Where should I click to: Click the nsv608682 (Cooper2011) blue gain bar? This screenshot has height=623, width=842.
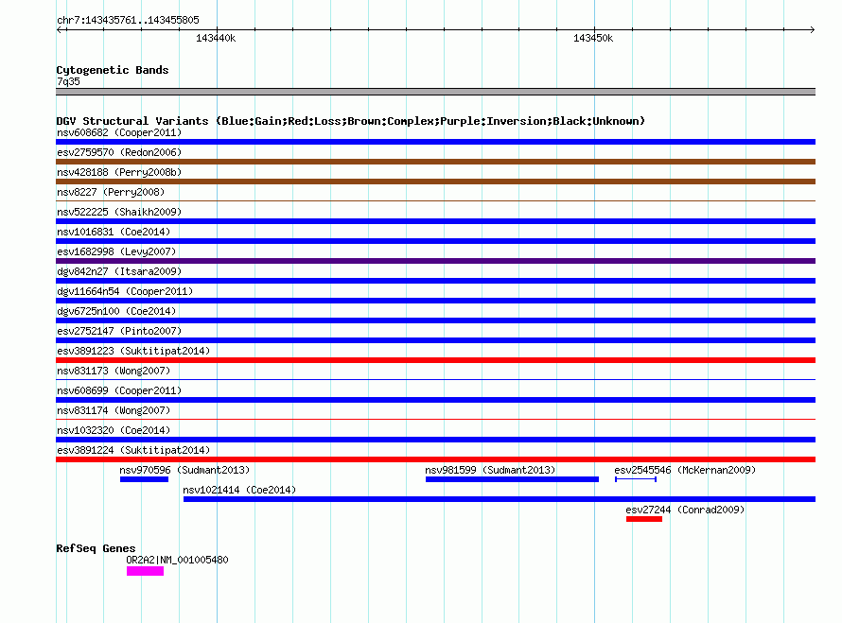tap(435, 142)
